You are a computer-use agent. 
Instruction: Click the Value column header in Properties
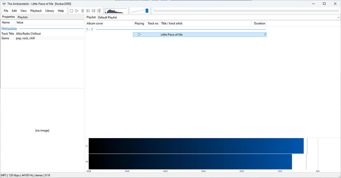[x=50, y=23]
